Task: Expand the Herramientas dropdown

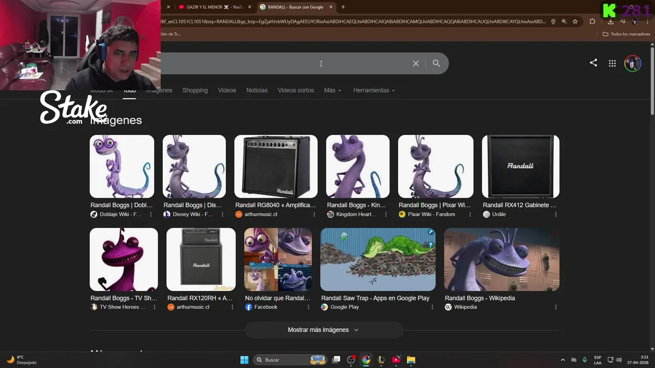Action: tap(374, 90)
